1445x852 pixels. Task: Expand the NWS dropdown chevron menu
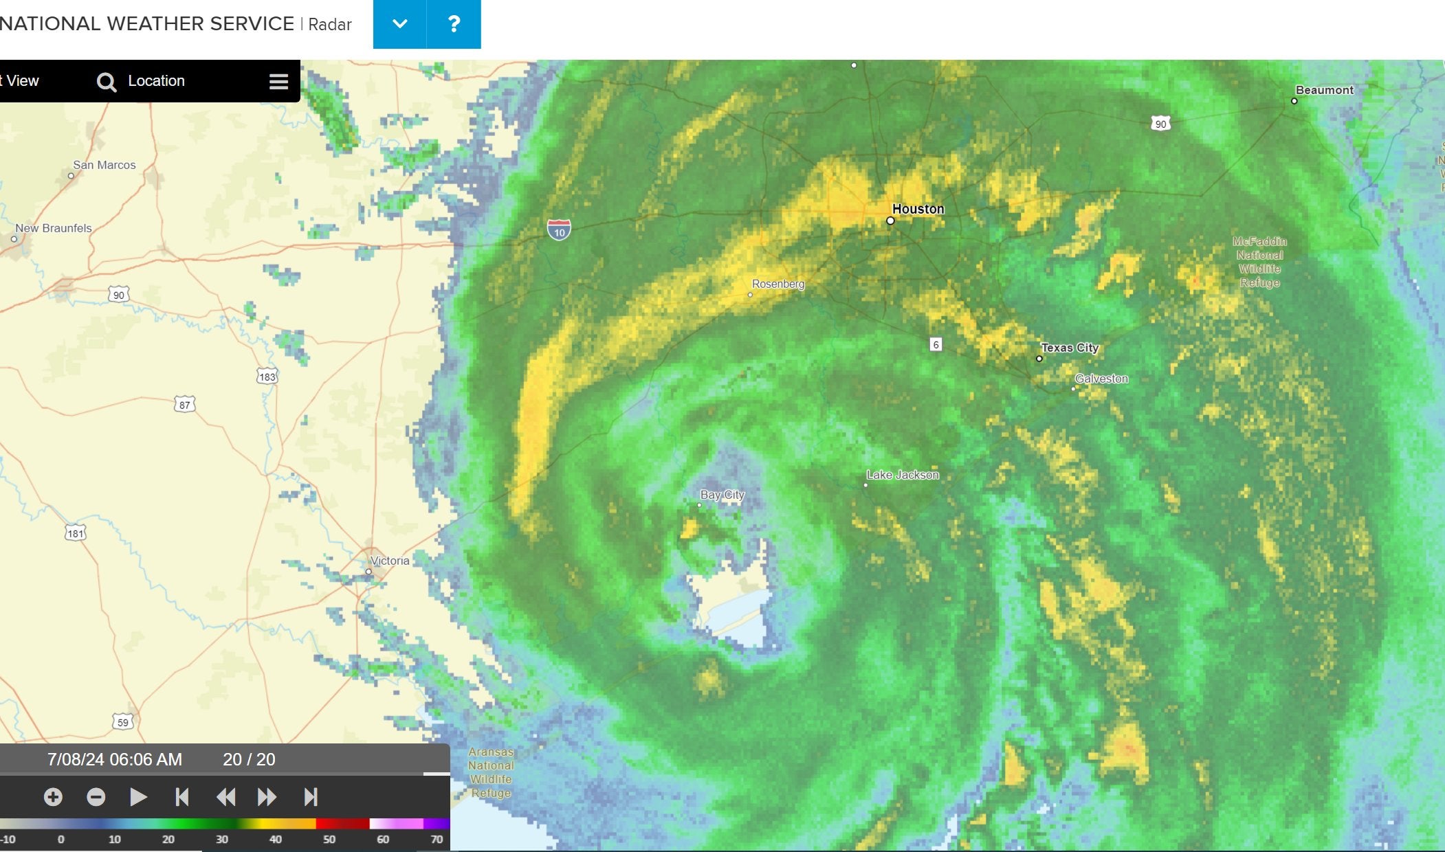(400, 22)
